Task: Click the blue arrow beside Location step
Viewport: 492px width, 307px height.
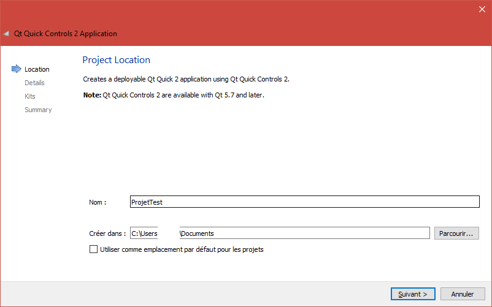Action: (17, 69)
